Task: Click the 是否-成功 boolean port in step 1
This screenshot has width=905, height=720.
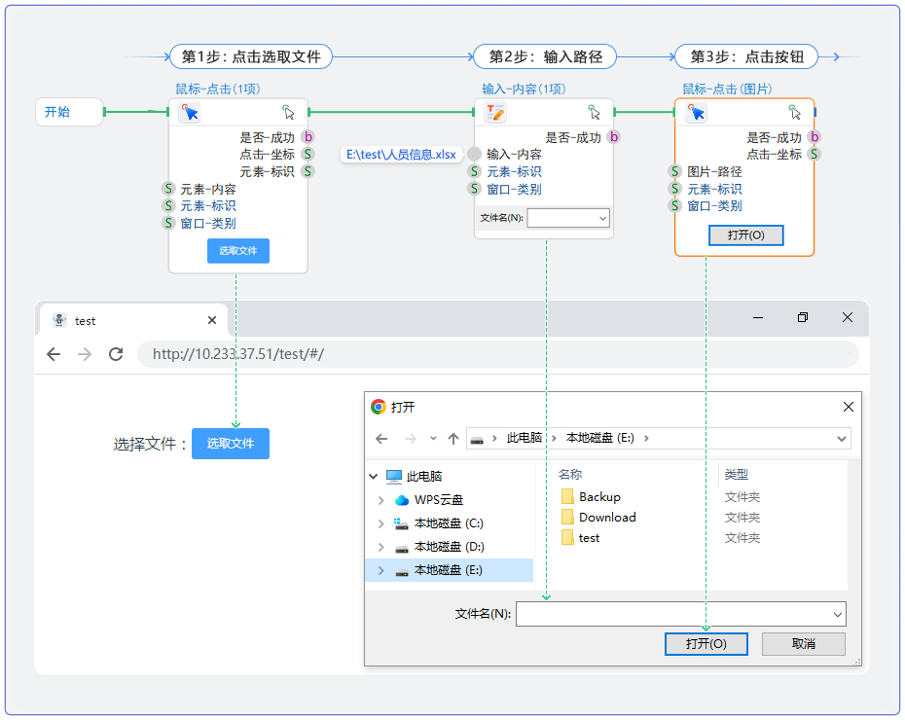Action: click(x=308, y=137)
